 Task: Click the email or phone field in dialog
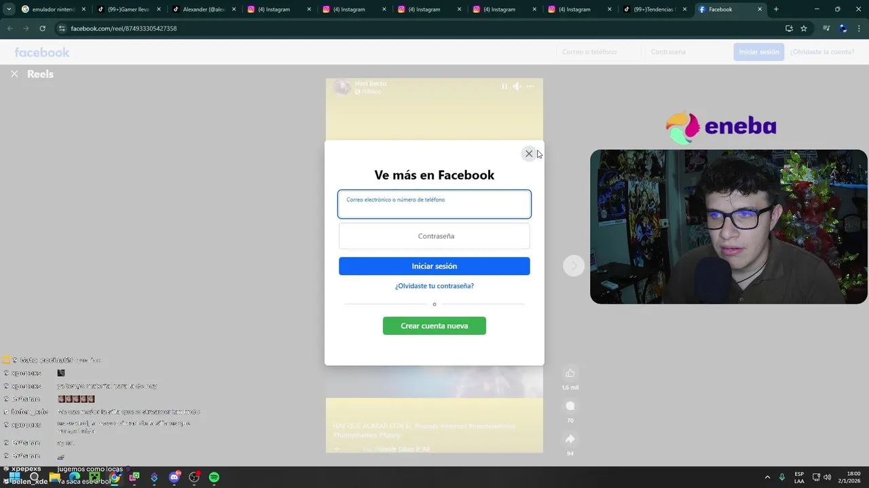click(x=434, y=204)
